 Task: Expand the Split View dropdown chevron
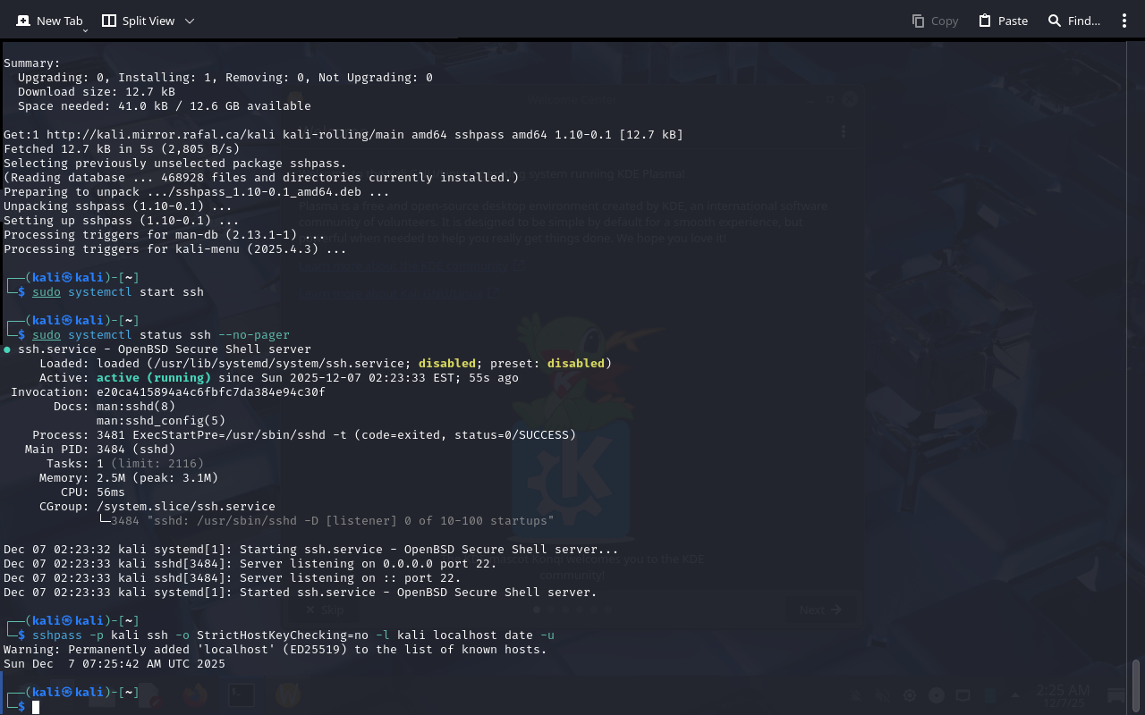pyautogui.click(x=189, y=21)
